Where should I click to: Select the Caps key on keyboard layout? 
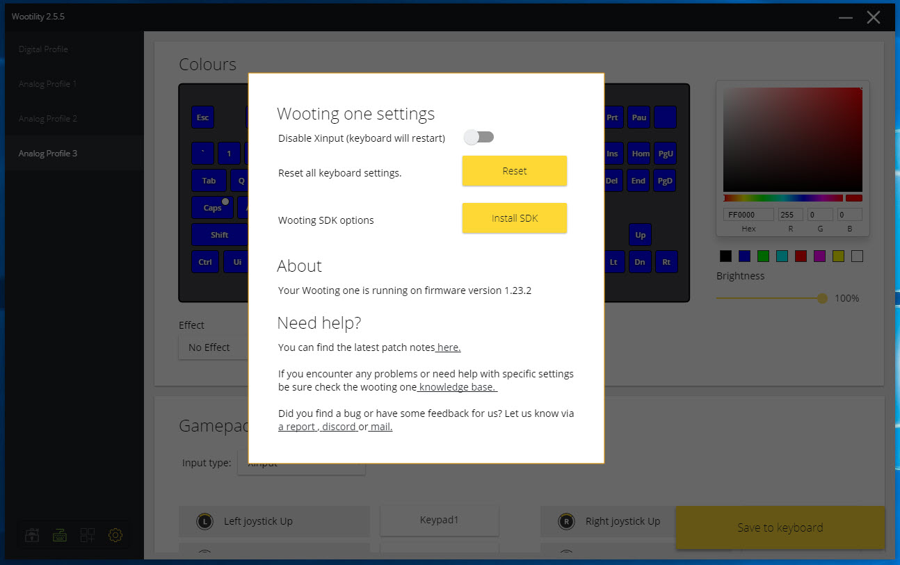[212, 208]
